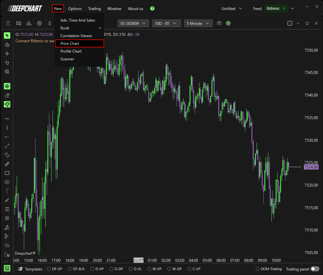Expand the Book submenu

tap(80, 28)
